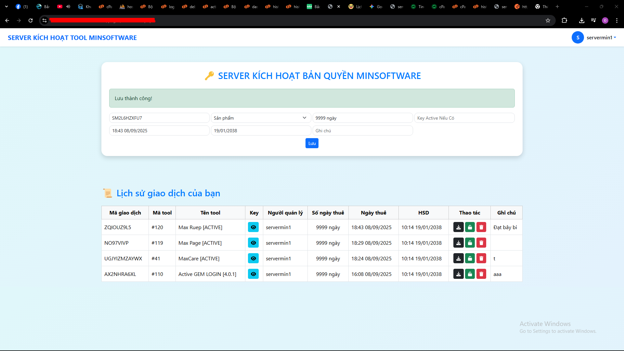Click the 'aaa' note cell
The width and height of the screenshot is (624, 351).
[506, 274]
